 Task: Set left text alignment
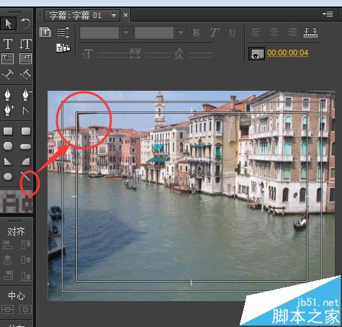(x=256, y=32)
